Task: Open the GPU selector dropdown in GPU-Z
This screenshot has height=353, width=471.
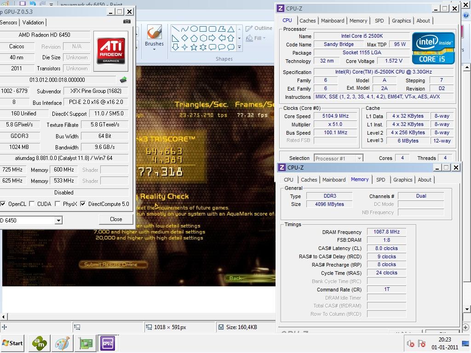Action: (58, 221)
